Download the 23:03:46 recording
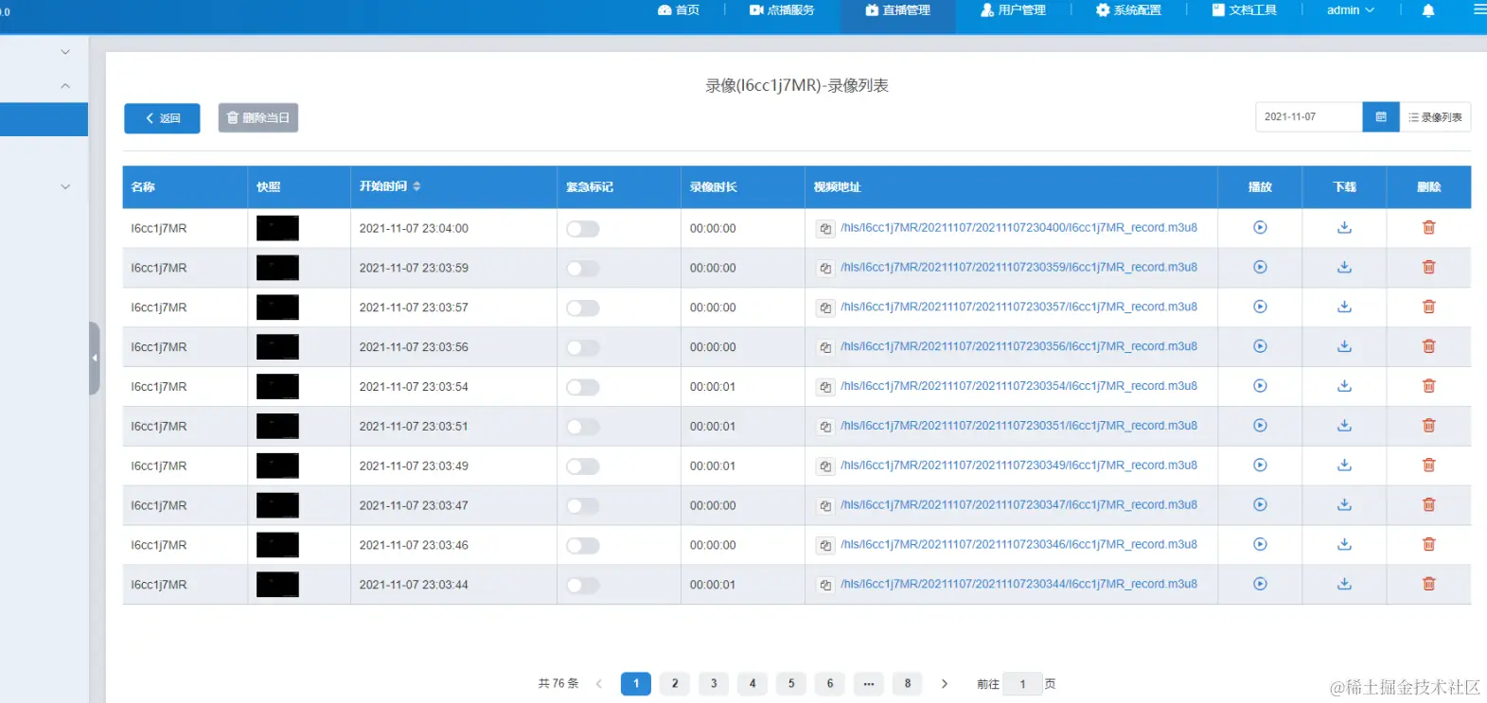The width and height of the screenshot is (1487, 703). pos(1344,545)
